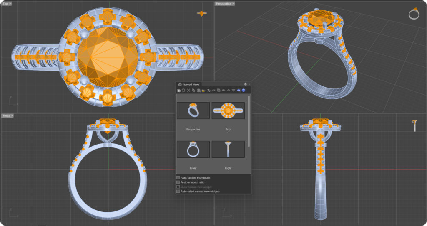
Task: Click the move up triangle icon
Action: pos(228,90)
